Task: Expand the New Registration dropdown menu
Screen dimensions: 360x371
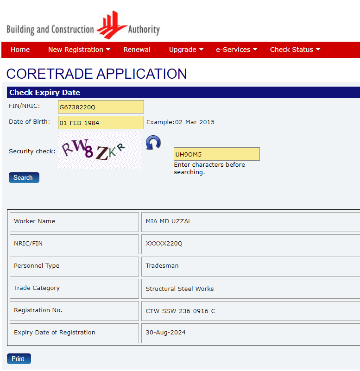Action: pos(79,50)
